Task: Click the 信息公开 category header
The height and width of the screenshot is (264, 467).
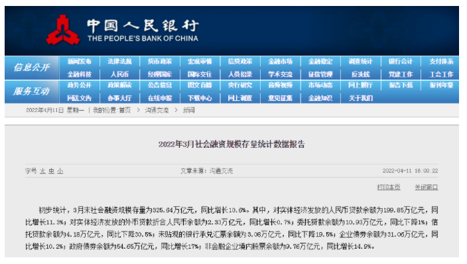Action: coord(32,68)
